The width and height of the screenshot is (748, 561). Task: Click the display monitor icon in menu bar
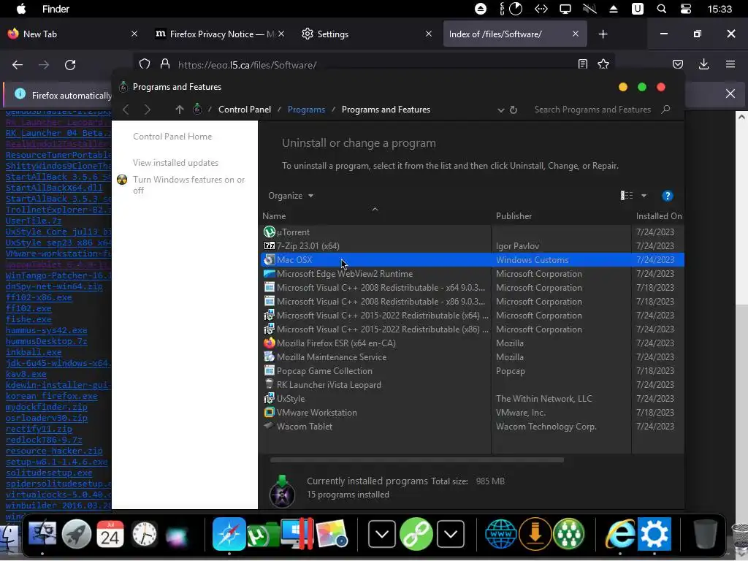pyautogui.click(x=565, y=9)
